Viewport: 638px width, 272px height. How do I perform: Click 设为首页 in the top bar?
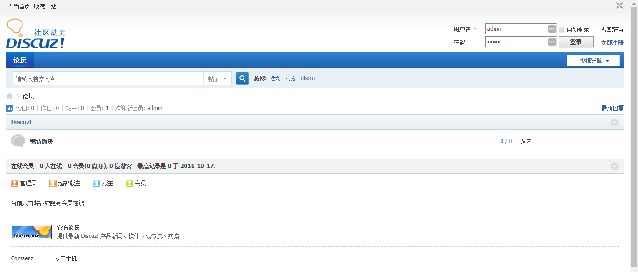[19, 7]
